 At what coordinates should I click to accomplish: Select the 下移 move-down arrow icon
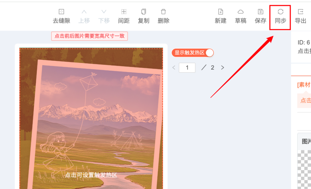(104, 12)
